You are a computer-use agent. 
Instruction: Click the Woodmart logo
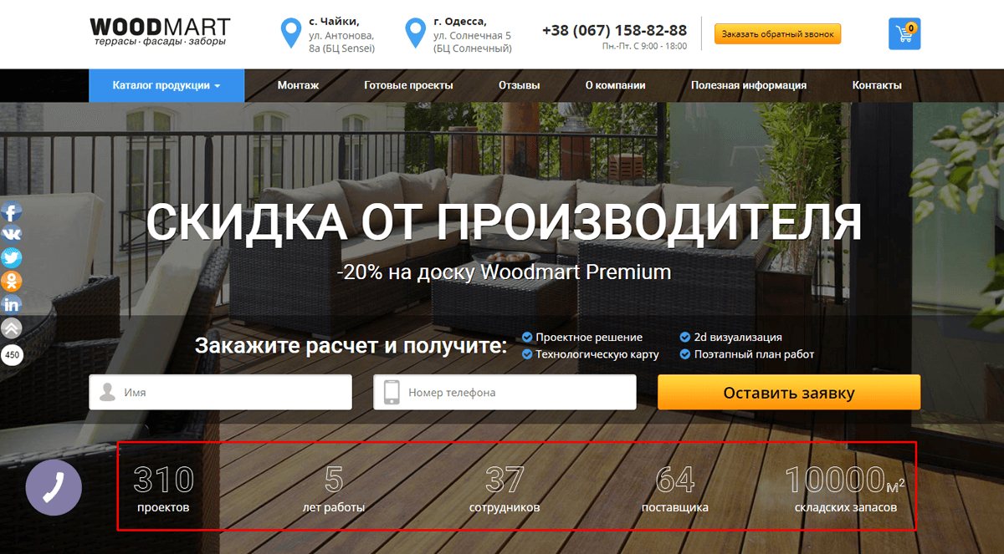pyautogui.click(x=159, y=32)
